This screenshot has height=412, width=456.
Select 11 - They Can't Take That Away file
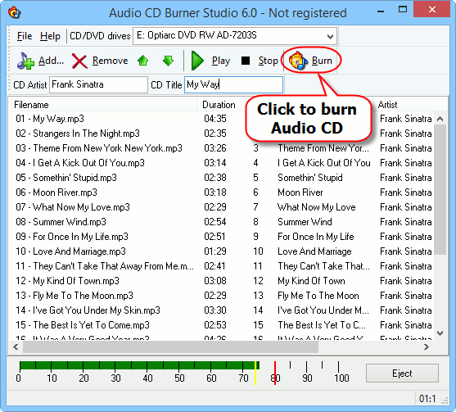click(105, 266)
